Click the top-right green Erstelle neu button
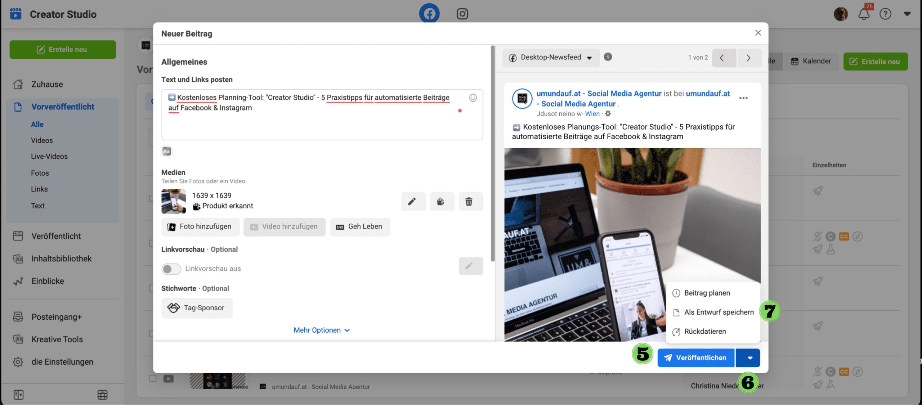The width and height of the screenshot is (922, 405). [875, 62]
